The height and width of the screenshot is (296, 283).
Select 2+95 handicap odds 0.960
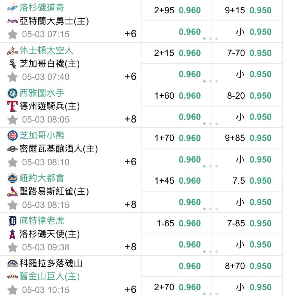177,10
